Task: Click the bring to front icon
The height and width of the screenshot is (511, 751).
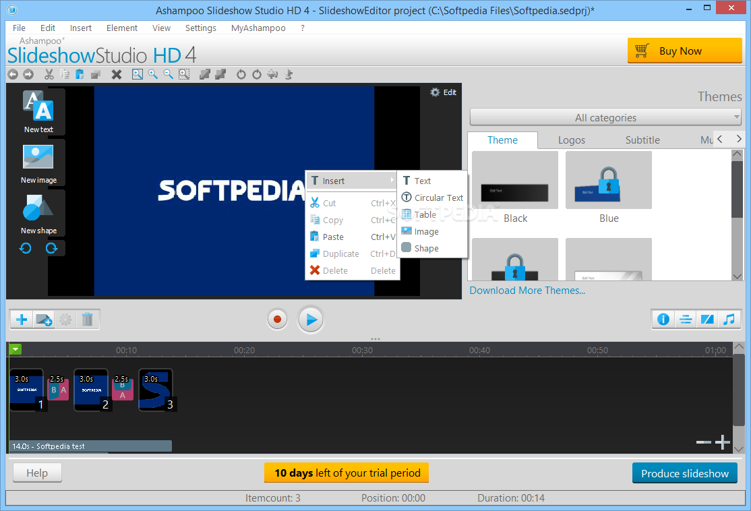Action: [x=205, y=74]
